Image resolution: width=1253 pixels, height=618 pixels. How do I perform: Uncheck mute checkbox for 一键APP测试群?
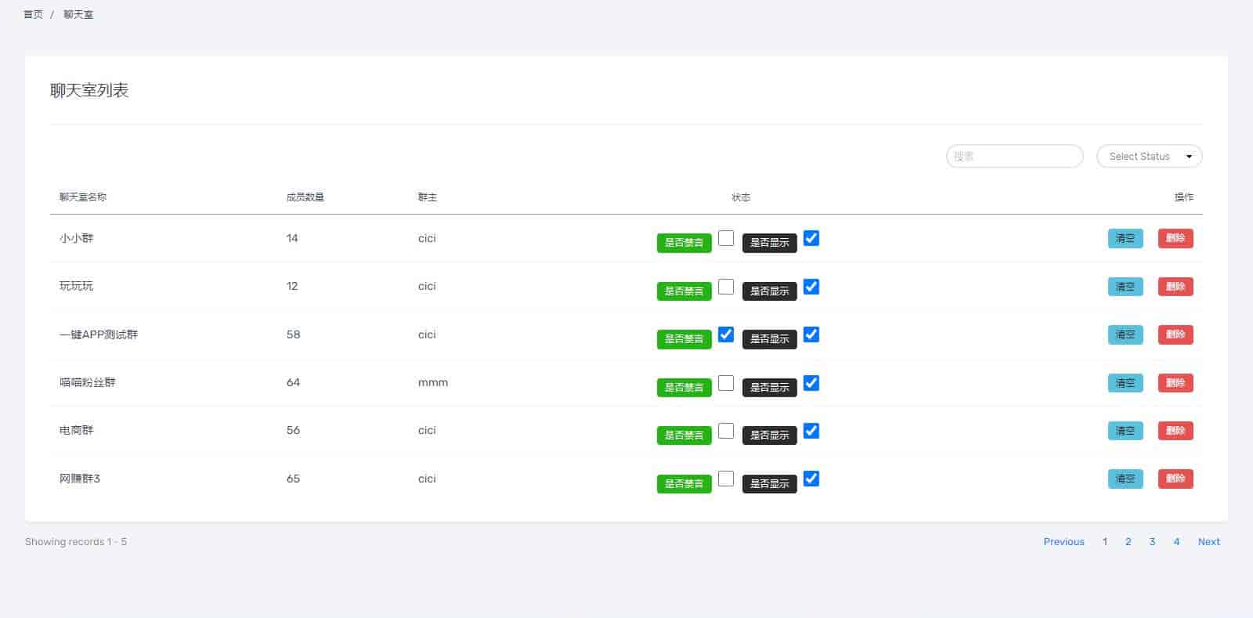(726, 334)
